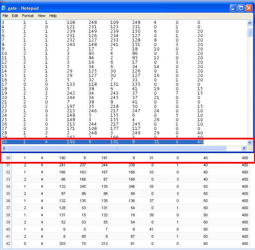Click the highlighted line 30 in Notepad
This screenshot has height=250, width=255.
click(102, 142)
